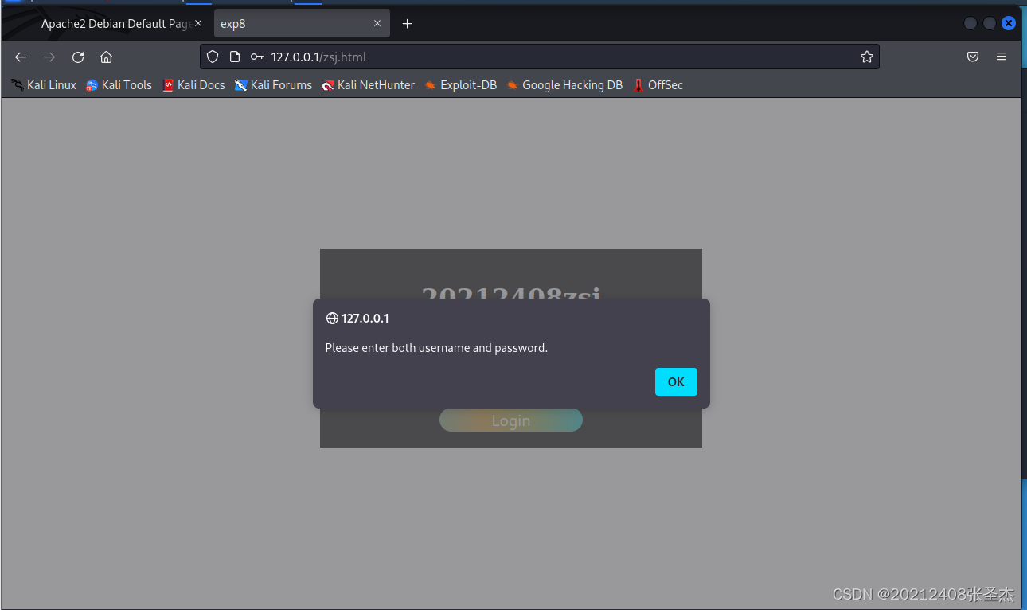
Task: Open the Firefox hamburger menu
Action: pos(1002,57)
